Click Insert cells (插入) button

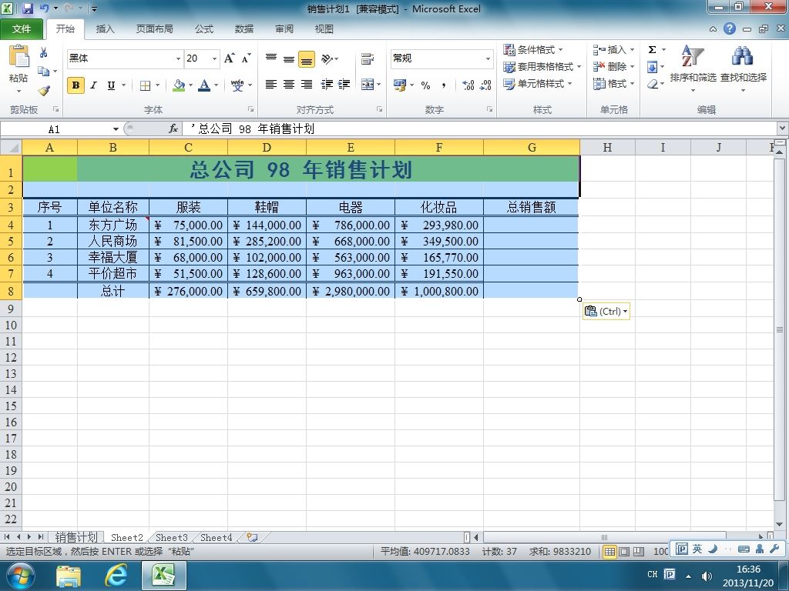click(613, 50)
